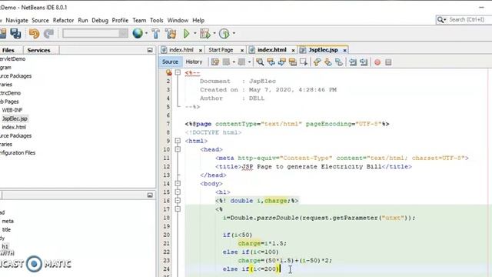This screenshot has height=277, width=492.
Task: Toggle Highlight Search icon
Action: tap(292, 62)
